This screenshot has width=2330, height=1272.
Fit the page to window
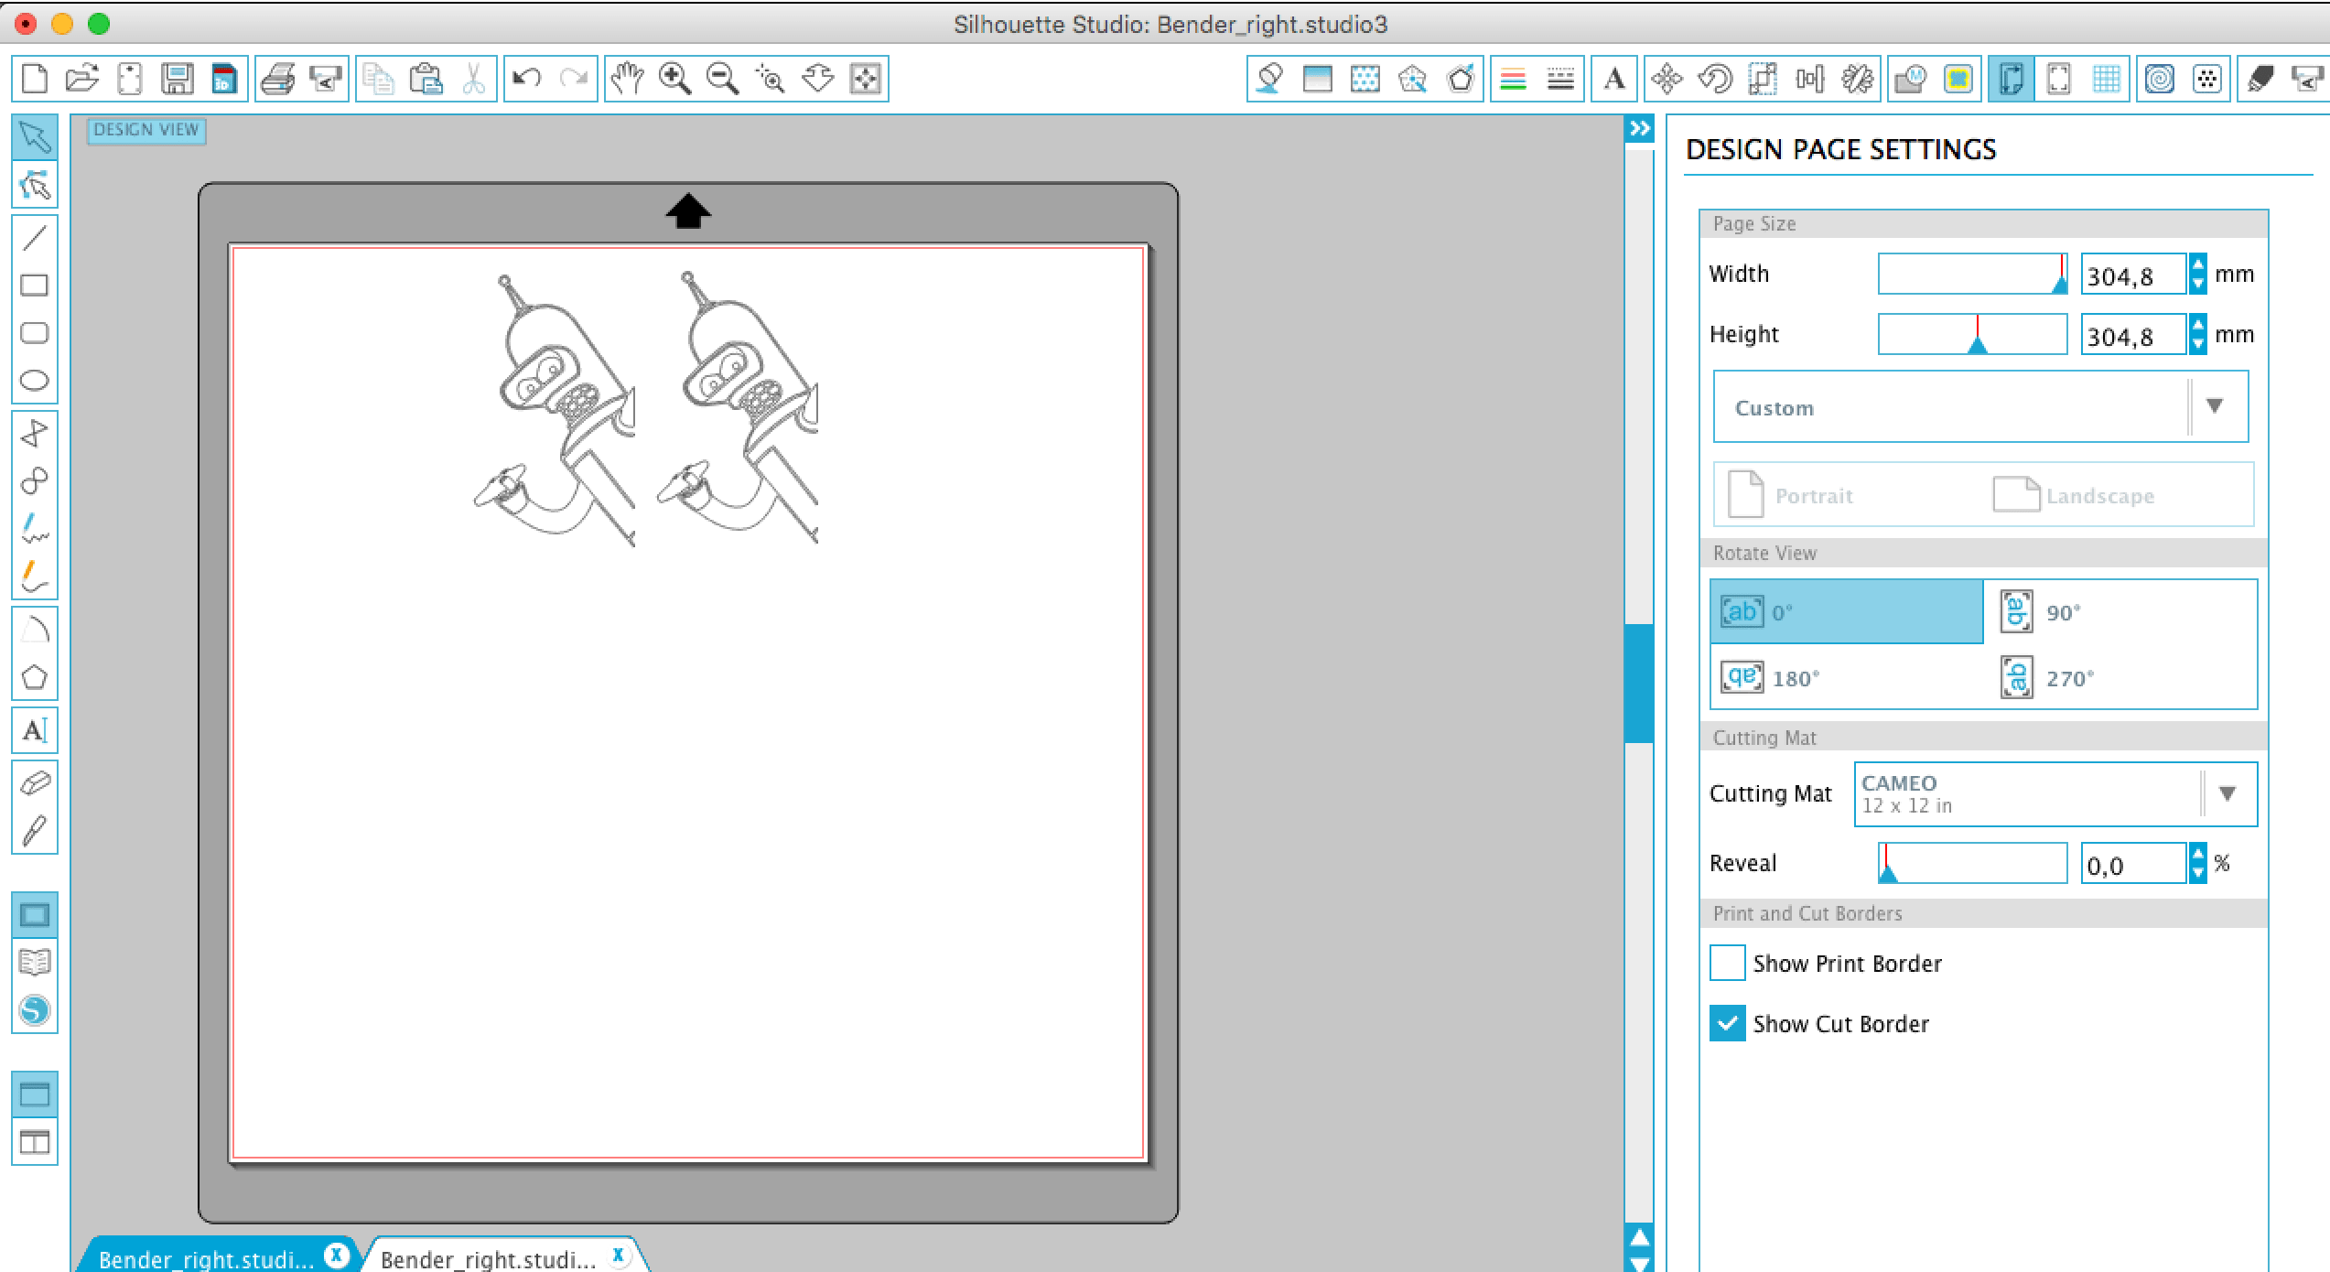[x=866, y=79]
